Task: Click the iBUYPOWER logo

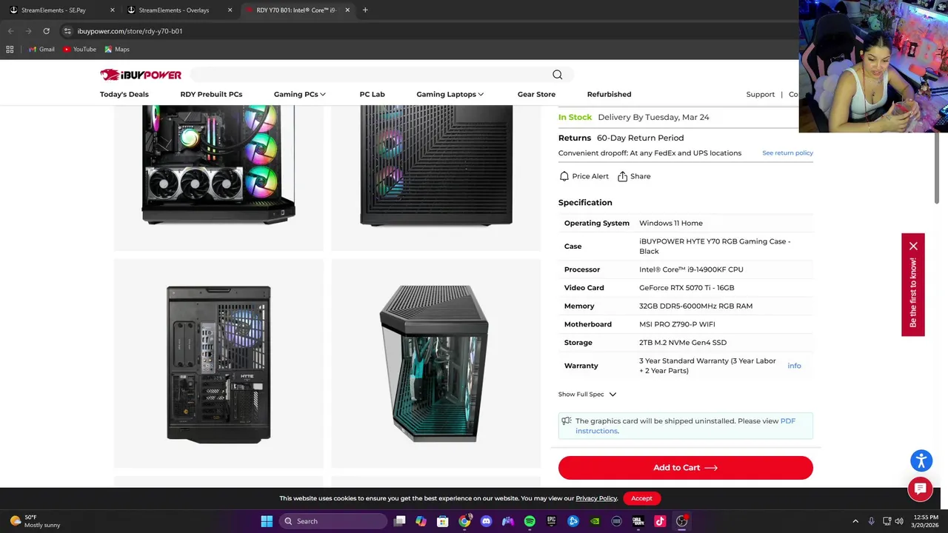Action: pyautogui.click(x=141, y=75)
